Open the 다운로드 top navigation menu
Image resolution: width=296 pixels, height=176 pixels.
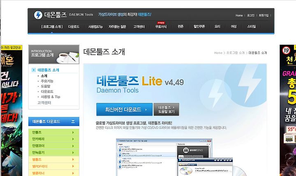pyautogui.click(x=74, y=27)
